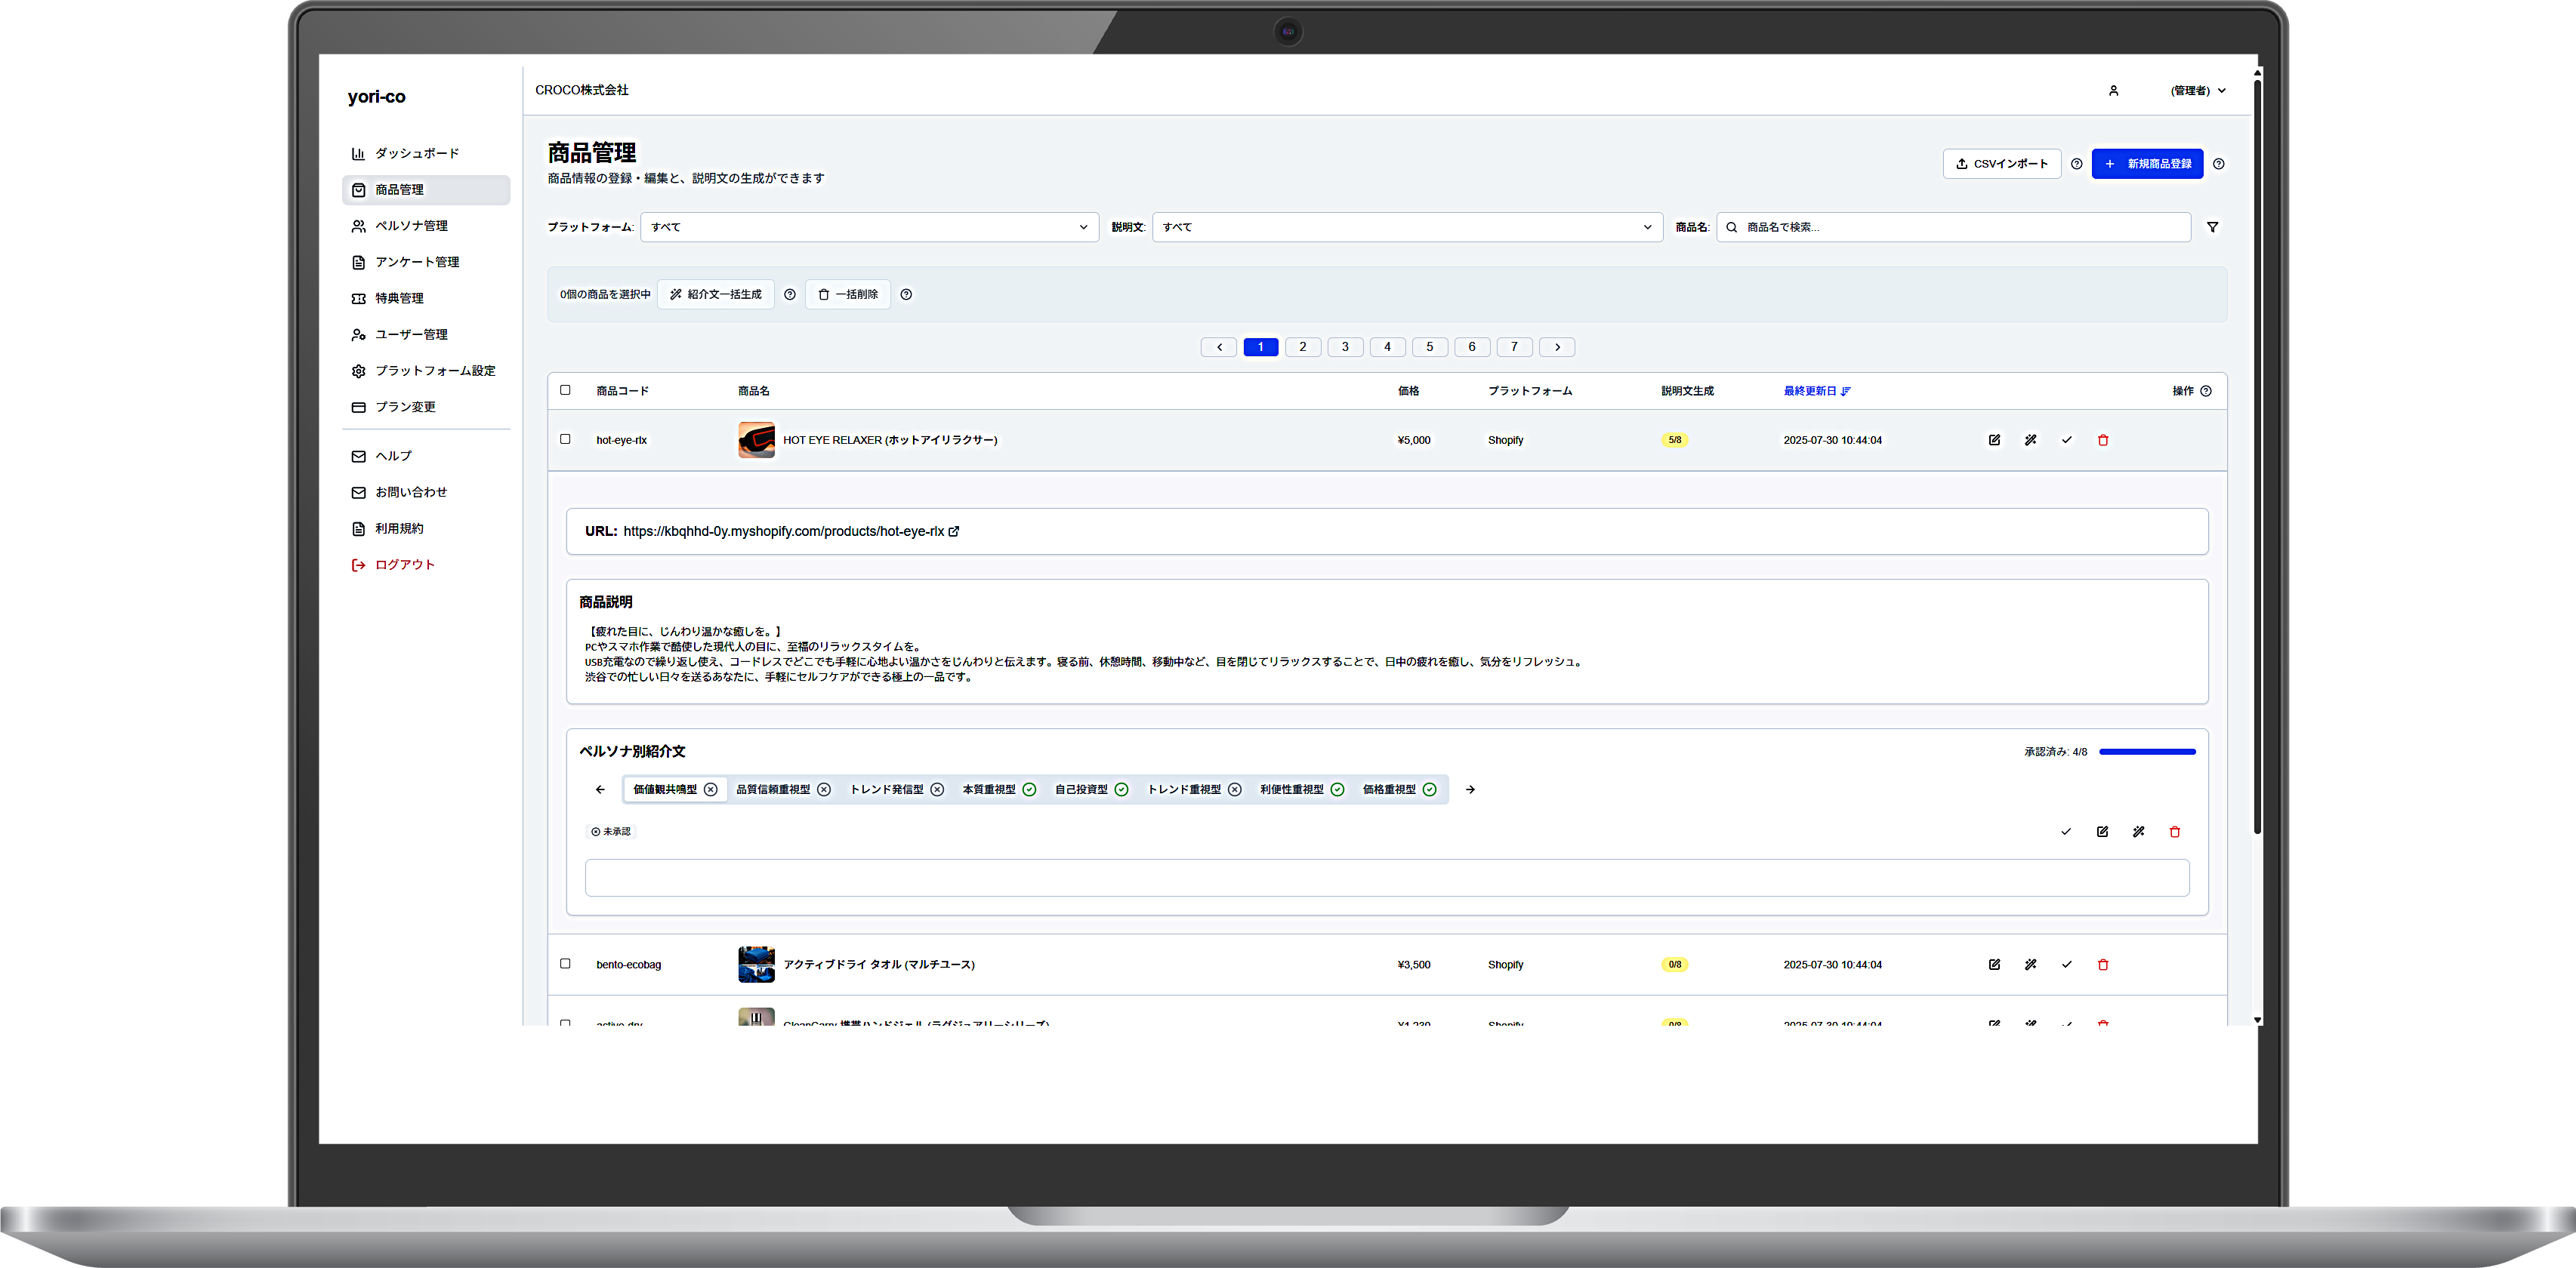2576x1268 pixels.
Task: Select the トレンド重視型 persona tab
Action: coord(1194,789)
